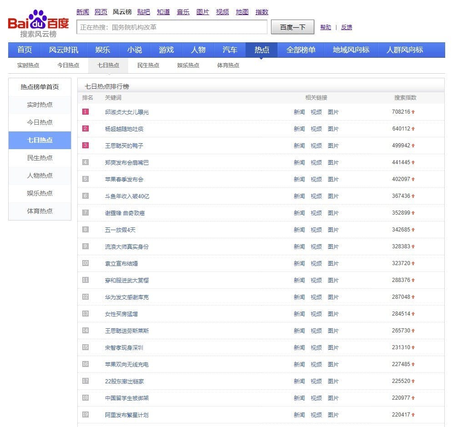Open 视频 link for 谢霆锋 曲奇致癌
Viewport: 457px width, 427px height.
[x=316, y=213]
